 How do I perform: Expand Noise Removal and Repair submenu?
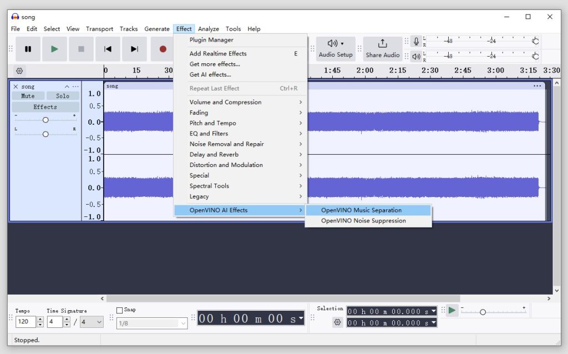[240, 144]
